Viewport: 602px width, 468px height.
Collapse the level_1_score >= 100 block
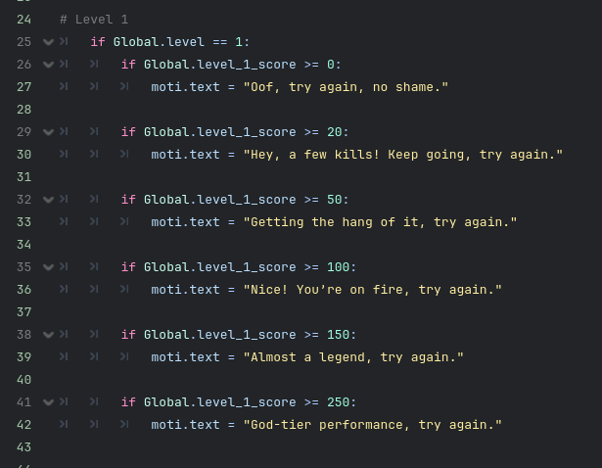coord(48,267)
